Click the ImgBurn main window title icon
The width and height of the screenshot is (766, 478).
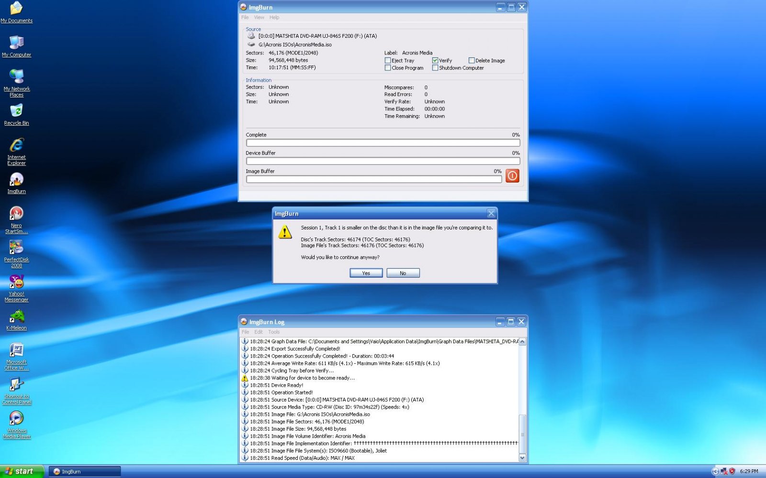click(244, 7)
